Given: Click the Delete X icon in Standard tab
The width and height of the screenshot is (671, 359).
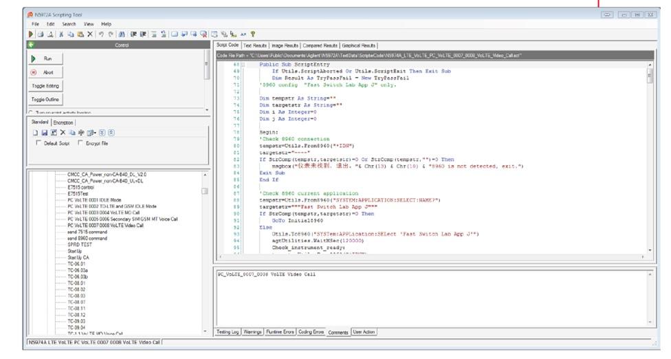Looking at the screenshot, I should (63, 133).
